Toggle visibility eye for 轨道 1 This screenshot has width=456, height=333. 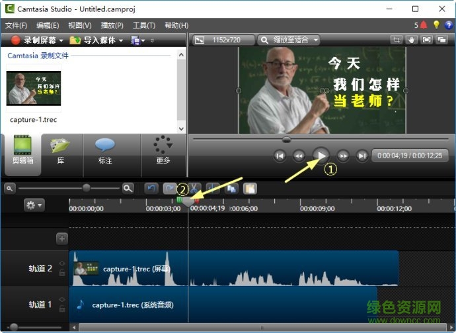[x=61, y=300]
